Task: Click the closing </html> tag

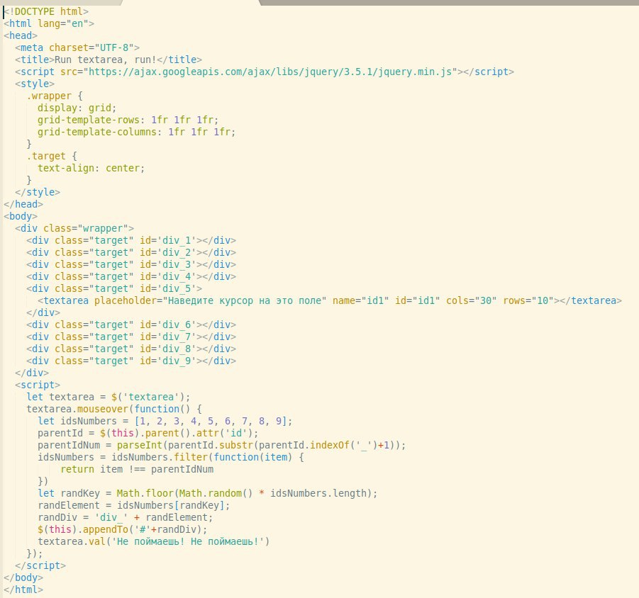Action: click(23, 590)
